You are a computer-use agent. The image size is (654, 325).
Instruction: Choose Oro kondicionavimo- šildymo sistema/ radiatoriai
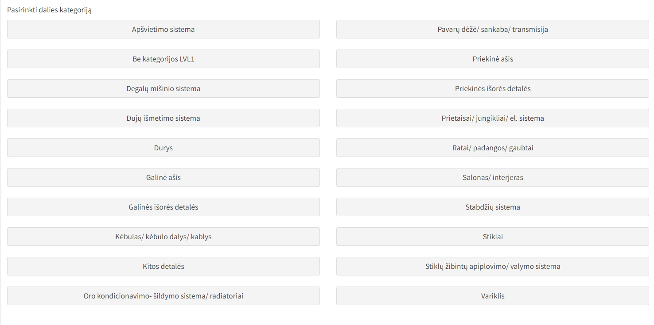(x=163, y=296)
